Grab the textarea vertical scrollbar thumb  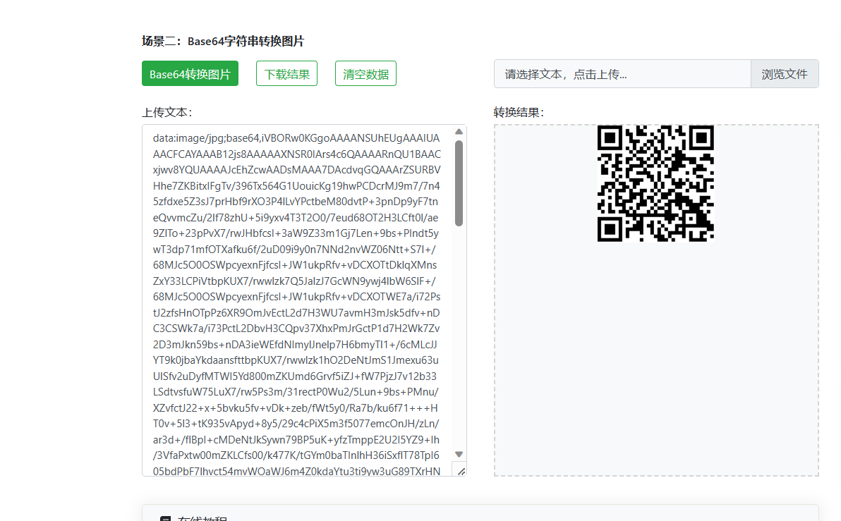coord(459,183)
